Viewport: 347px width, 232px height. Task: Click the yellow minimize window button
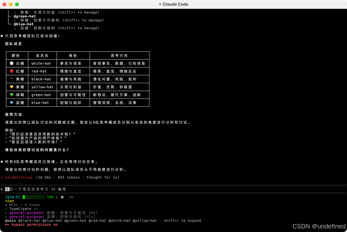coord(11,4)
